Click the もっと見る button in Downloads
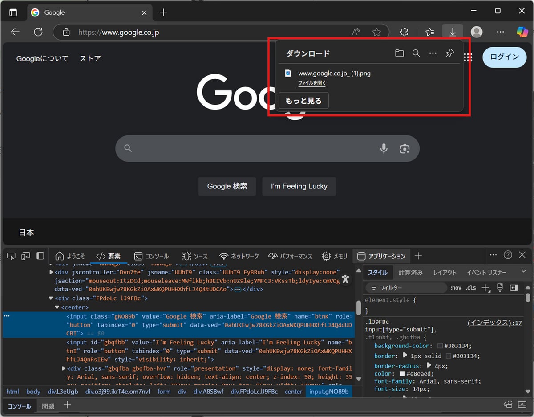 [303, 101]
